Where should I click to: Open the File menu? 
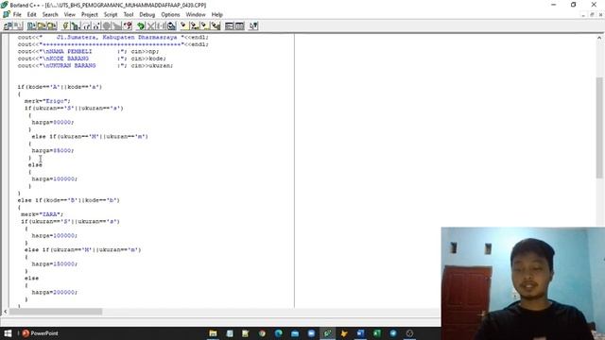pos(17,15)
